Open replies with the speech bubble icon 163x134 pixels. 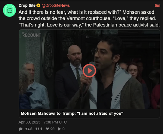[x=20, y=129]
